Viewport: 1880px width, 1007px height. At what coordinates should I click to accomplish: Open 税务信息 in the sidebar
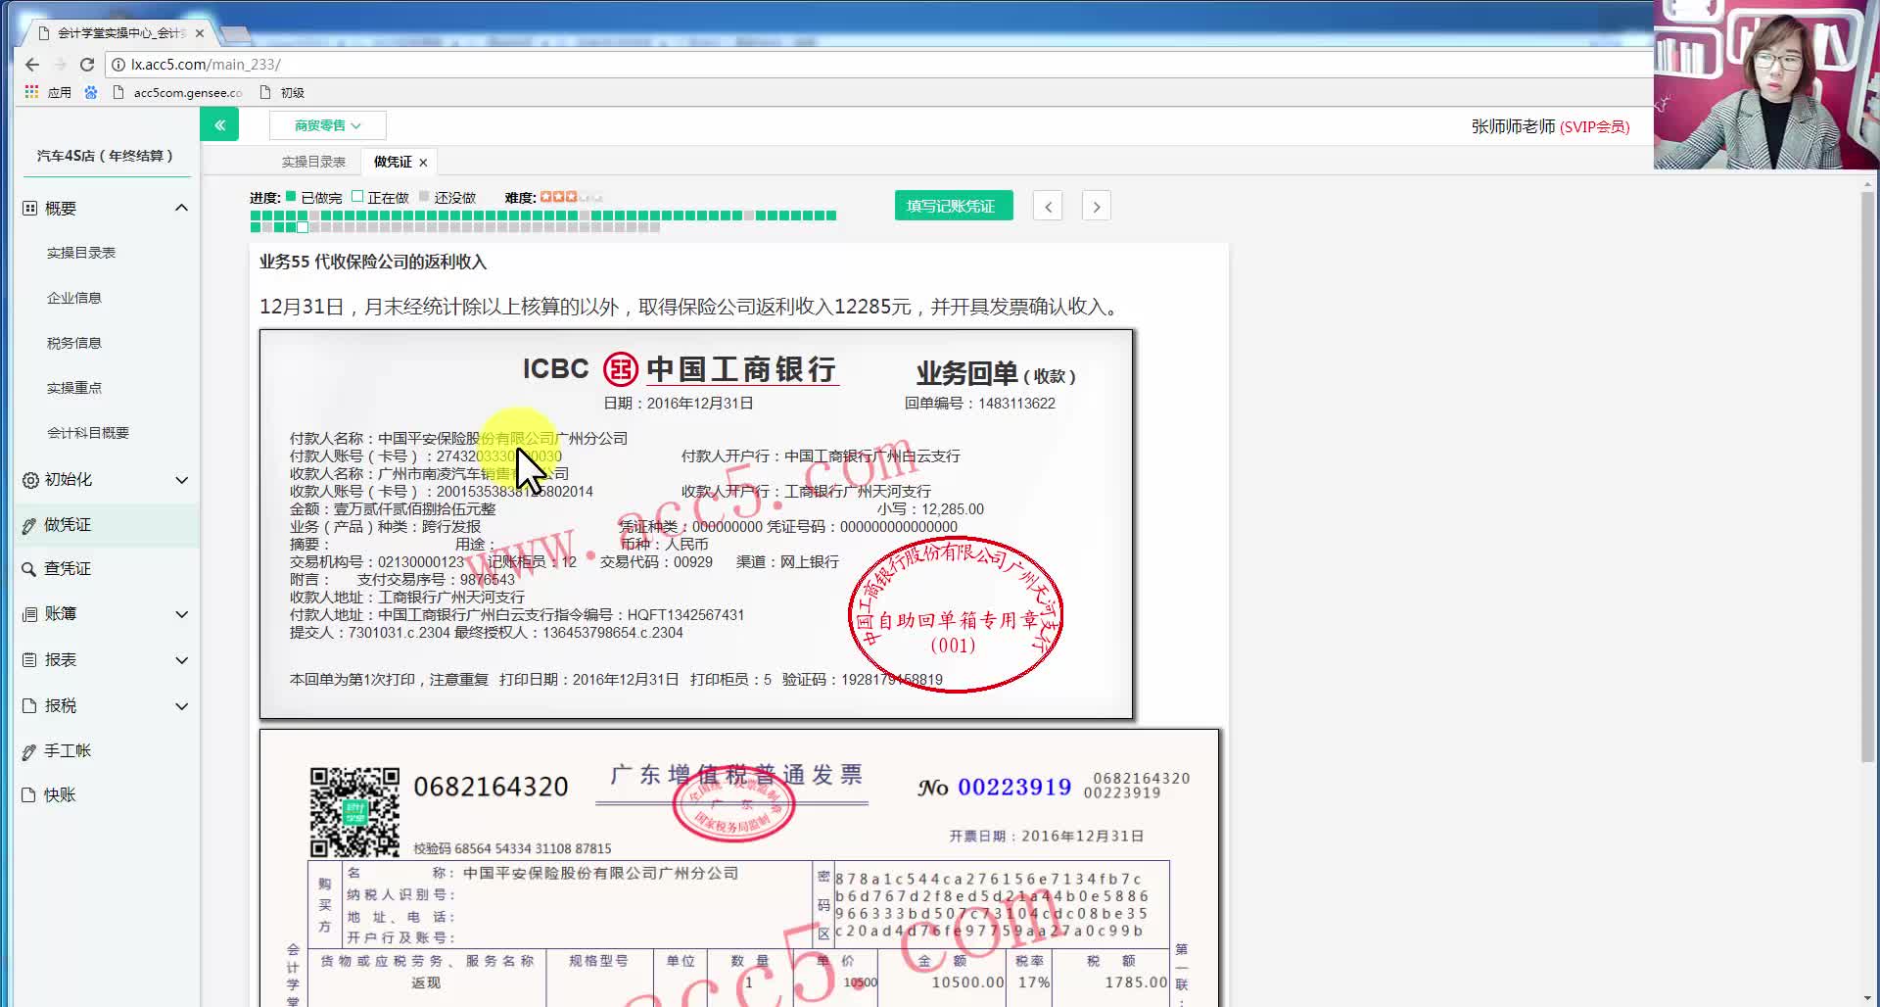[x=74, y=343]
